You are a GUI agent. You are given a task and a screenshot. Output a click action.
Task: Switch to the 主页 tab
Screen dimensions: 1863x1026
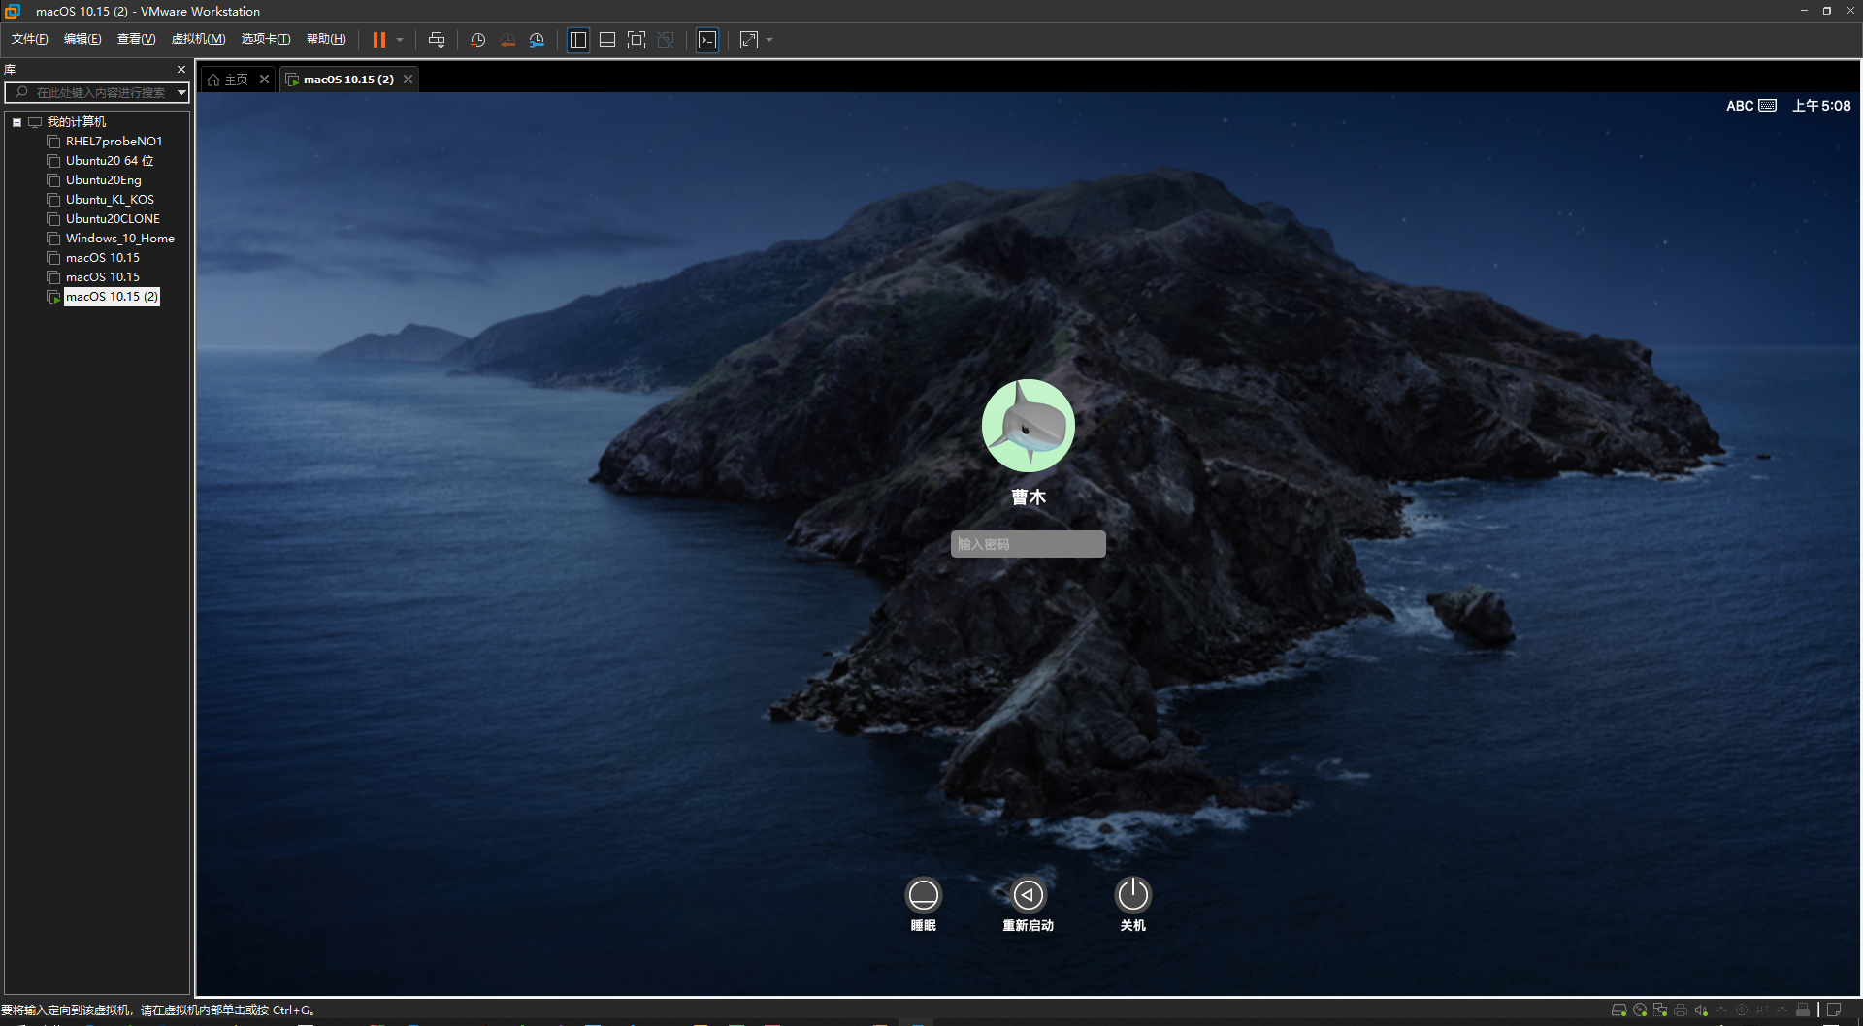pyautogui.click(x=235, y=79)
